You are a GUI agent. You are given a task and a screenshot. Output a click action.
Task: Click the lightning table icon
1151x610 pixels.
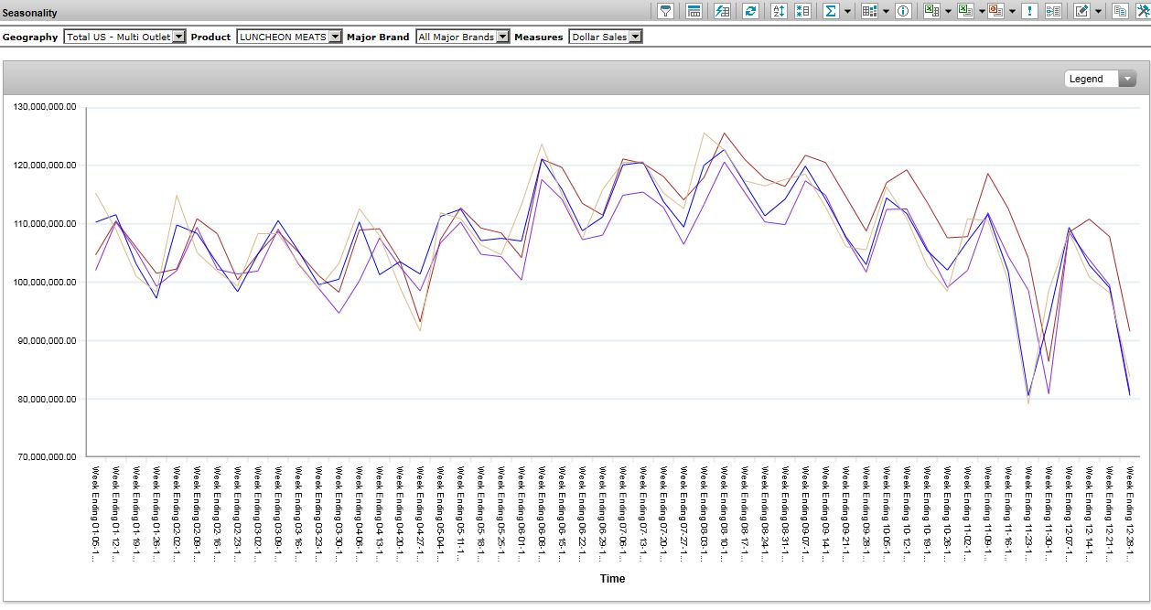(x=722, y=11)
